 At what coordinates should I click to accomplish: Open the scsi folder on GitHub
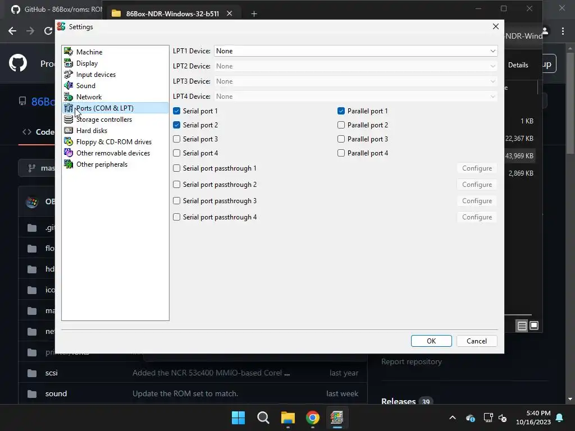pos(51,373)
